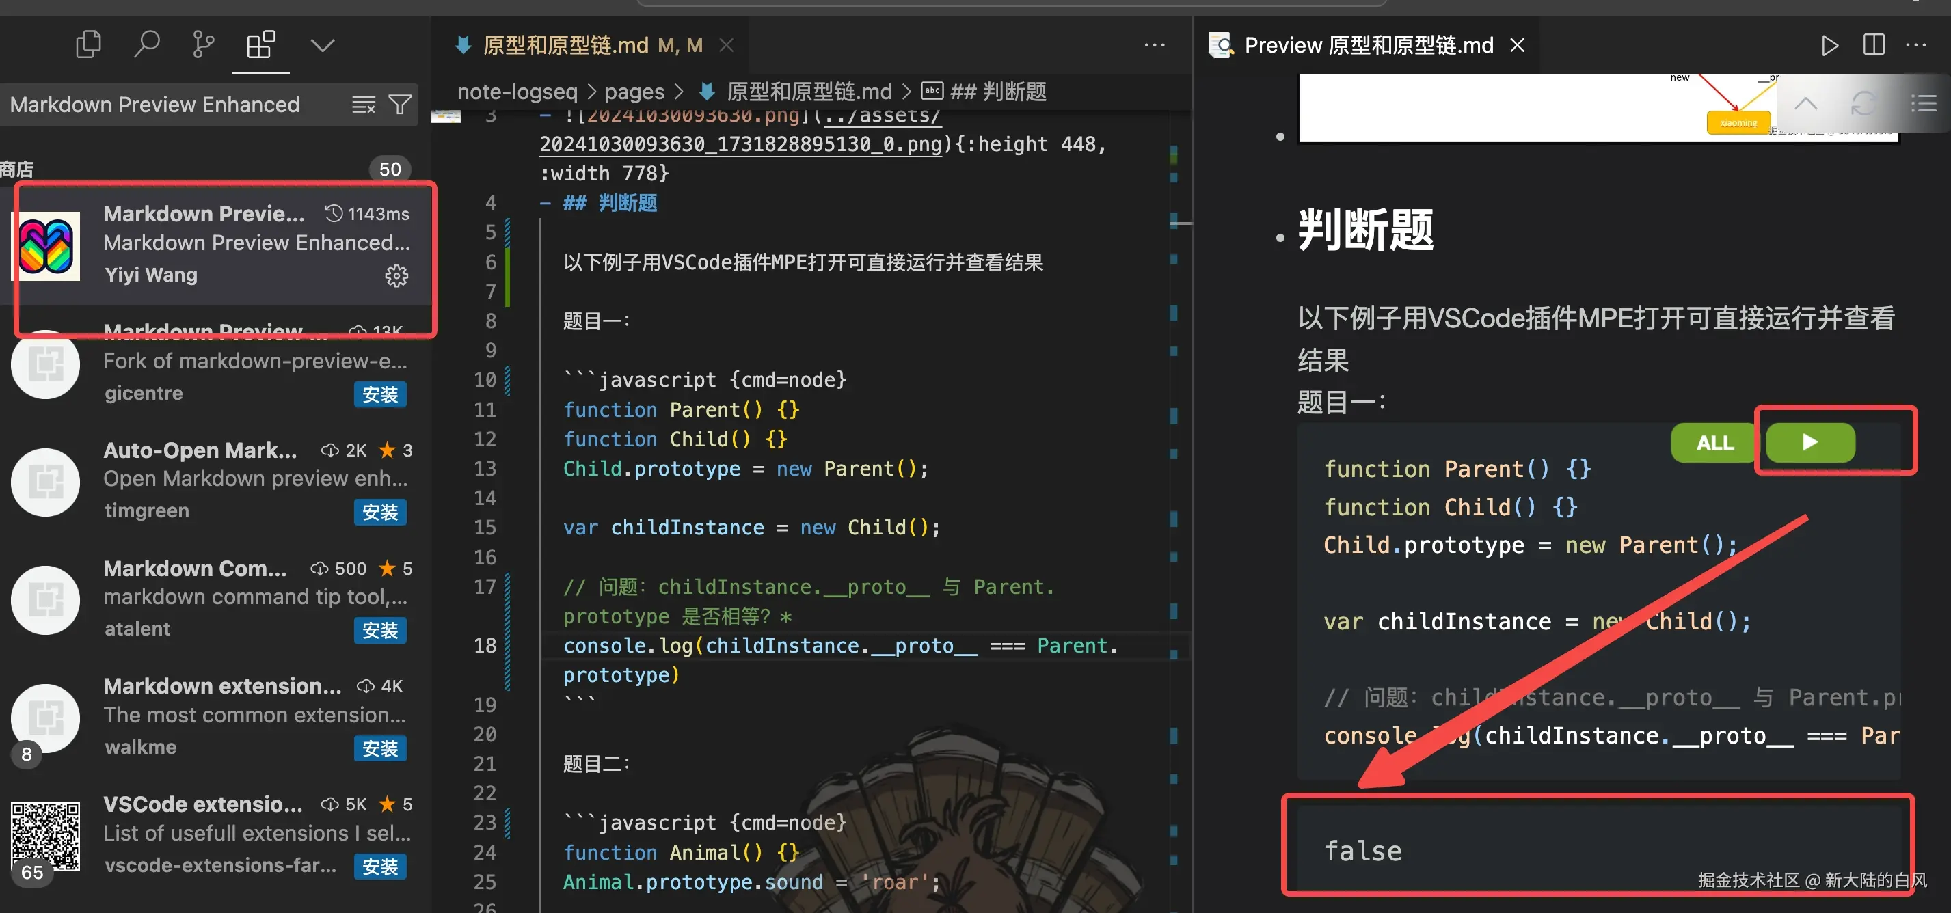Run all code blocks with the ALL button
The width and height of the screenshot is (1951, 913).
point(1712,443)
